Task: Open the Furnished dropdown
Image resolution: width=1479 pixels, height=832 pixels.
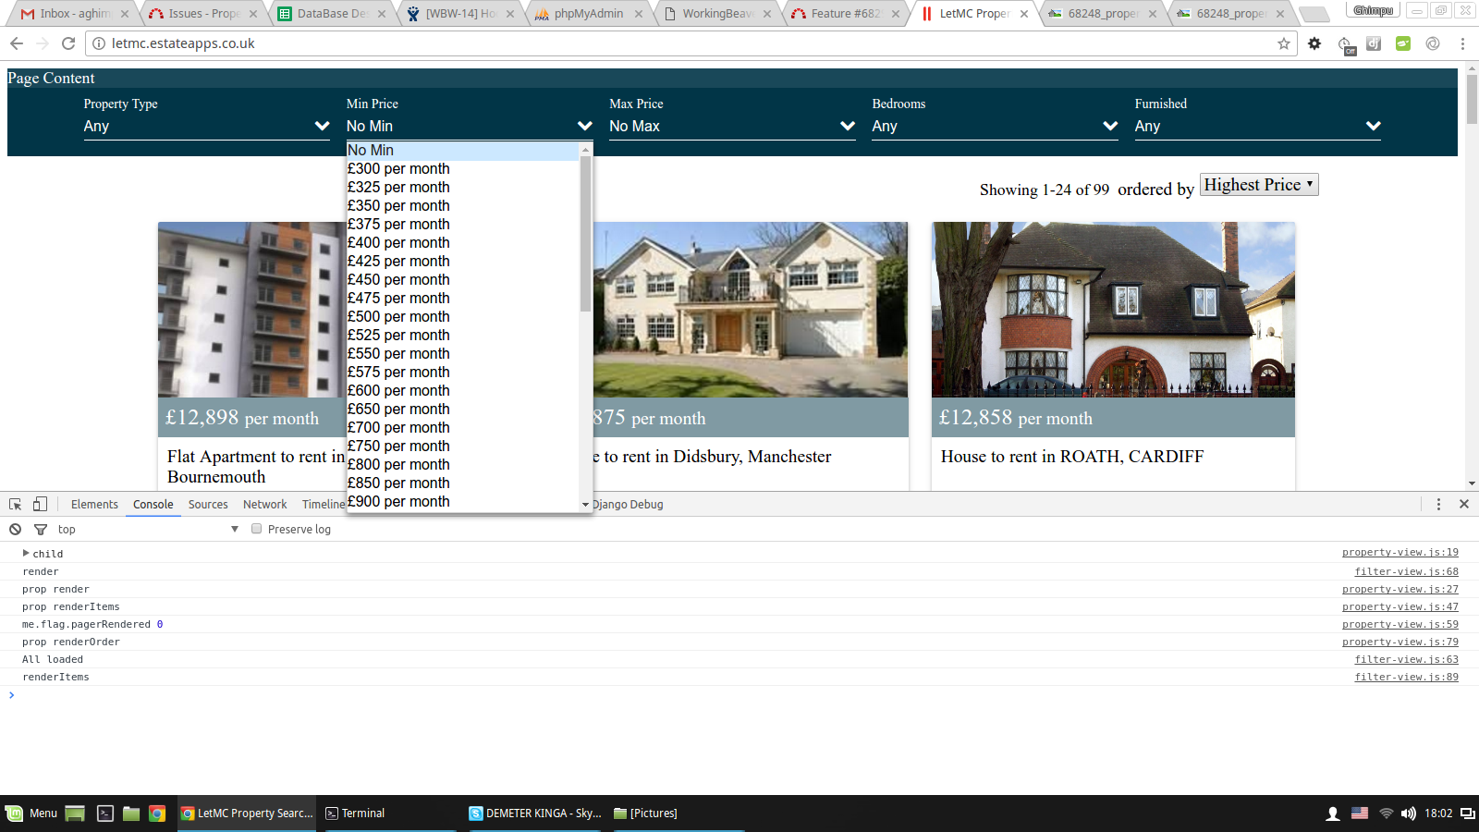Action: [1258, 126]
